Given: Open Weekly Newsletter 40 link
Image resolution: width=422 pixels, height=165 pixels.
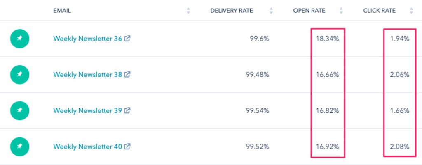Looking at the screenshot, I should click(x=87, y=147).
